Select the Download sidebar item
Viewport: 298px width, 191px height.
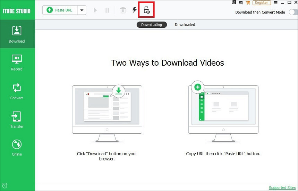(17, 35)
